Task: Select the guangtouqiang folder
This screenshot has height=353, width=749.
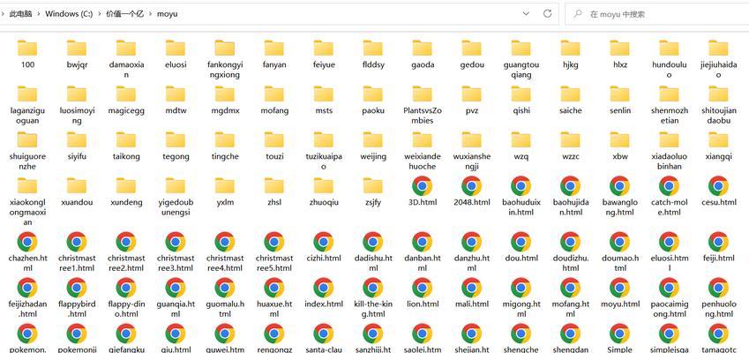Action: 521,48
